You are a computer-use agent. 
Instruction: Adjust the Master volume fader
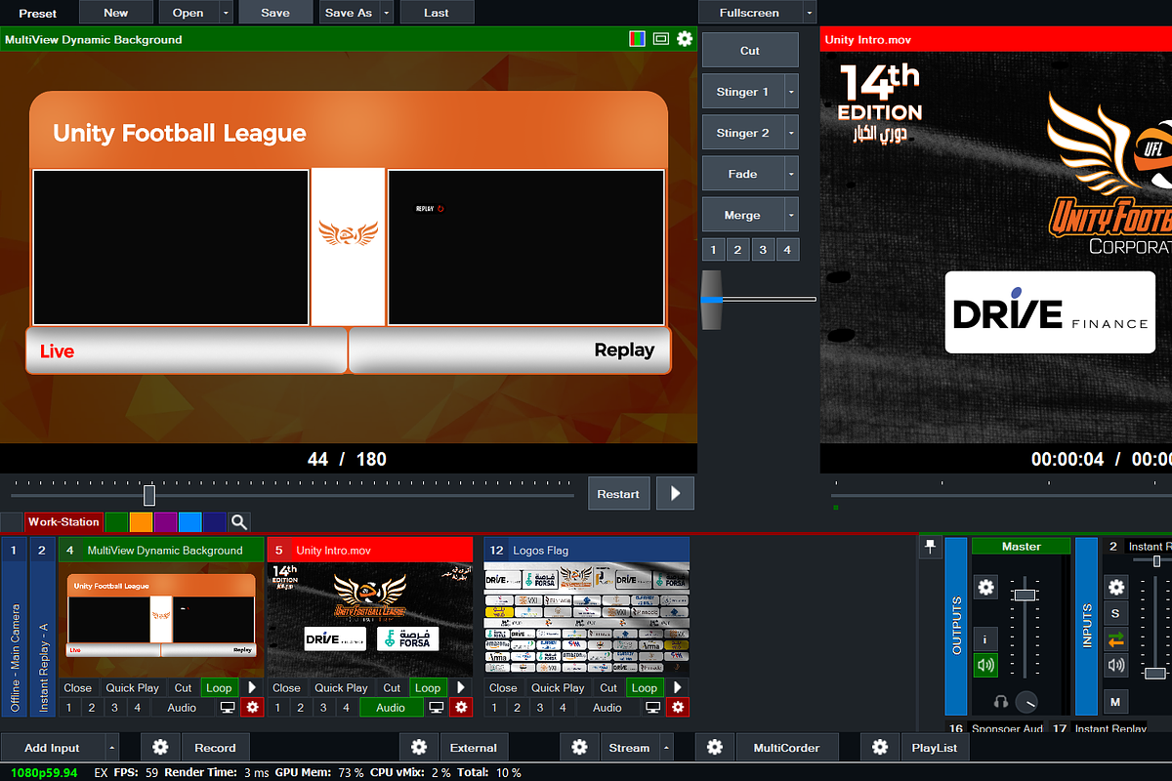click(1024, 595)
